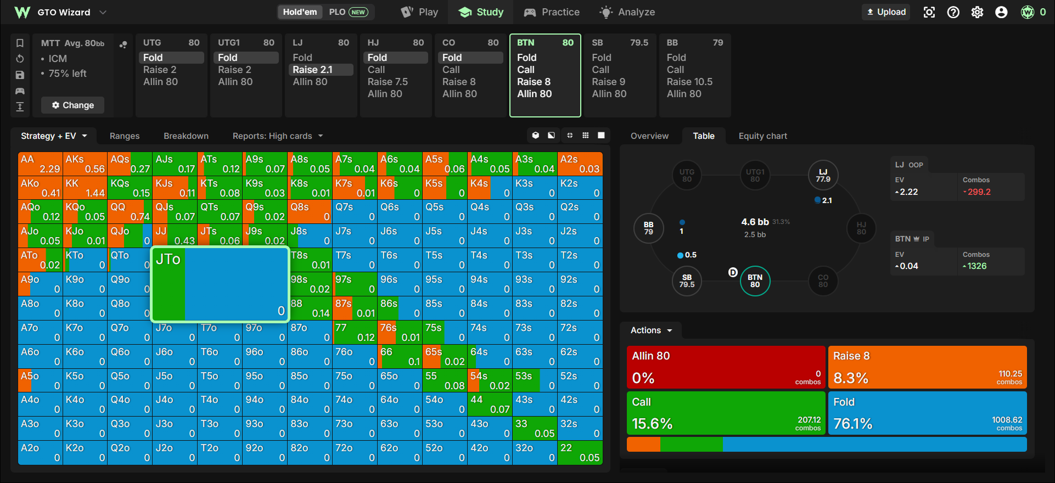
Task: Click the reset circular-arrow icon in the sidebar
Action: click(20, 59)
